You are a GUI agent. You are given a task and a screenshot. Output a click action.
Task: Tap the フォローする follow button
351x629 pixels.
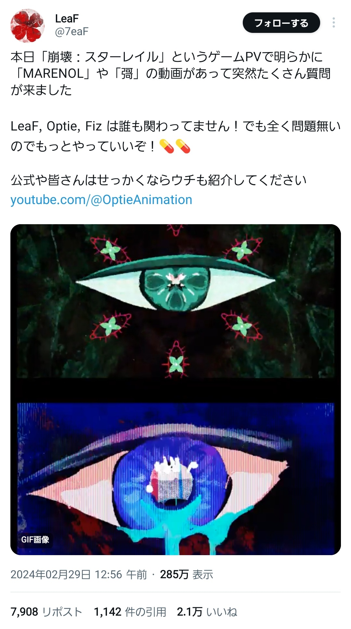pyautogui.click(x=281, y=23)
